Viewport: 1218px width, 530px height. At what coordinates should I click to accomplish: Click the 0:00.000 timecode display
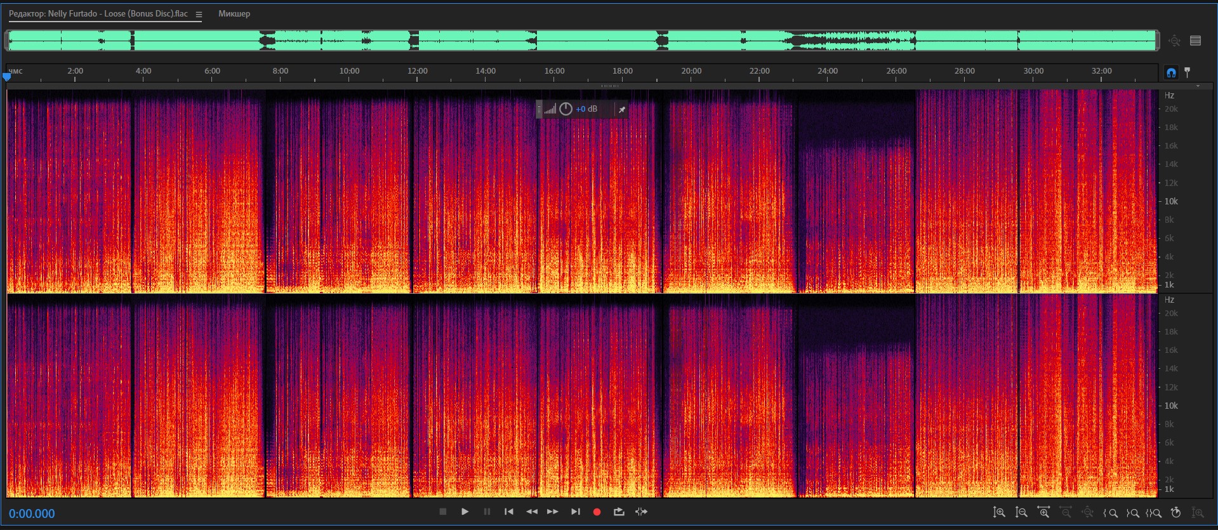[x=32, y=513]
